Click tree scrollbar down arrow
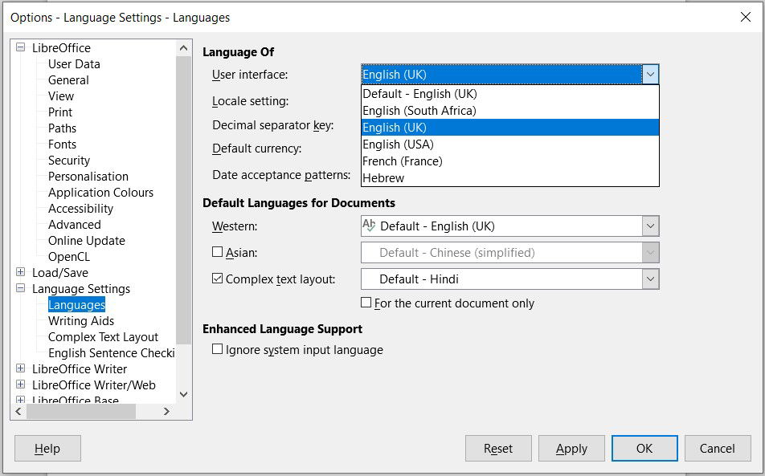 pos(183,394)
